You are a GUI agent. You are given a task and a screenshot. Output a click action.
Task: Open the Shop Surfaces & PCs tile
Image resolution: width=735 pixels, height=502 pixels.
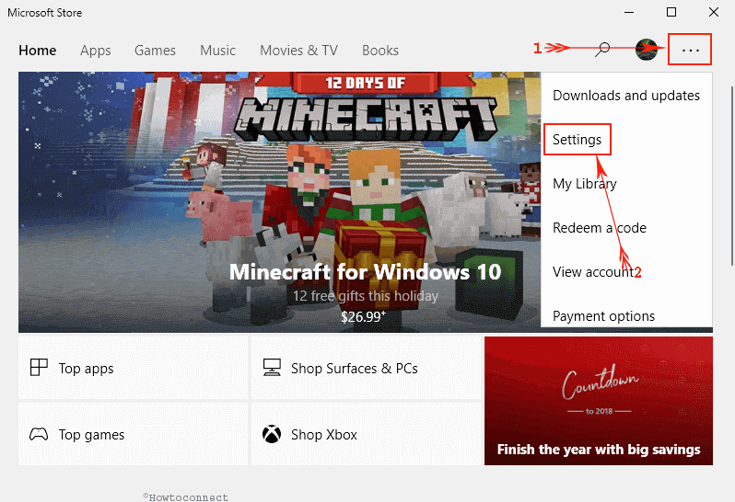click(x=366, y=368)
